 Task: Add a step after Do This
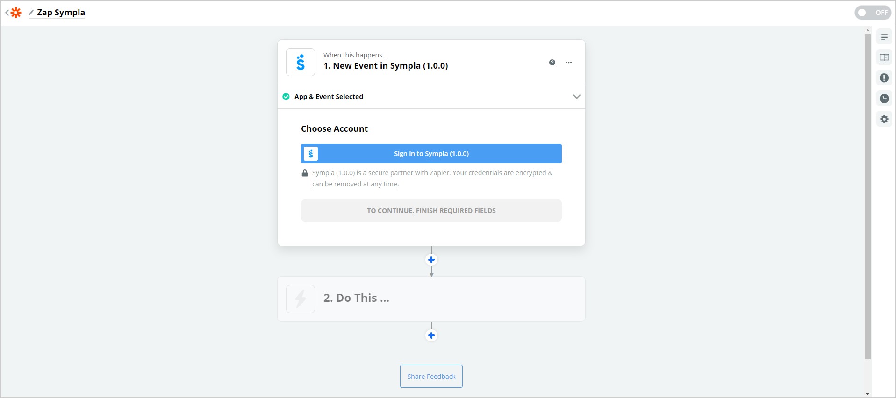click(x=431, y=335)
